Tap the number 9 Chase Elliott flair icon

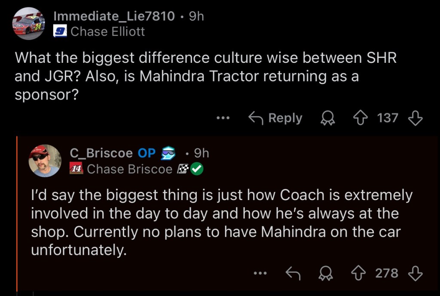60,31
